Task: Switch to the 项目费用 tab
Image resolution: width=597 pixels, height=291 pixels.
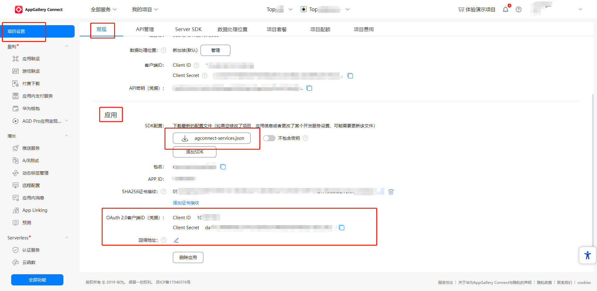Action: coord(364,30)
